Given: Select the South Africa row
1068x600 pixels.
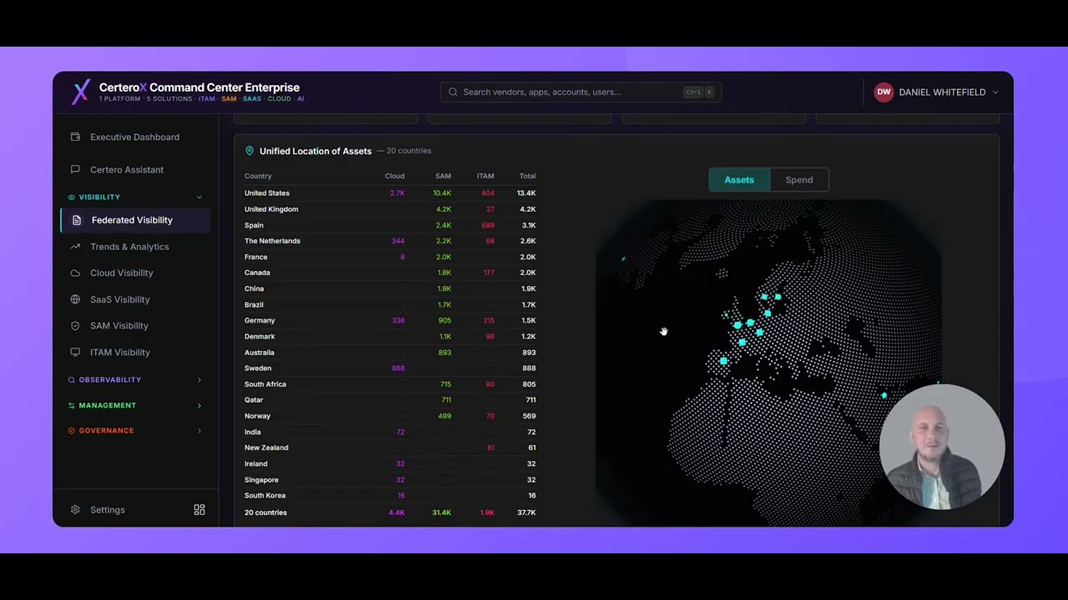Looking at the screenshot, I should tap(390, 384).
